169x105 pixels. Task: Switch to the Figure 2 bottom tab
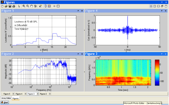click(43, 94)
